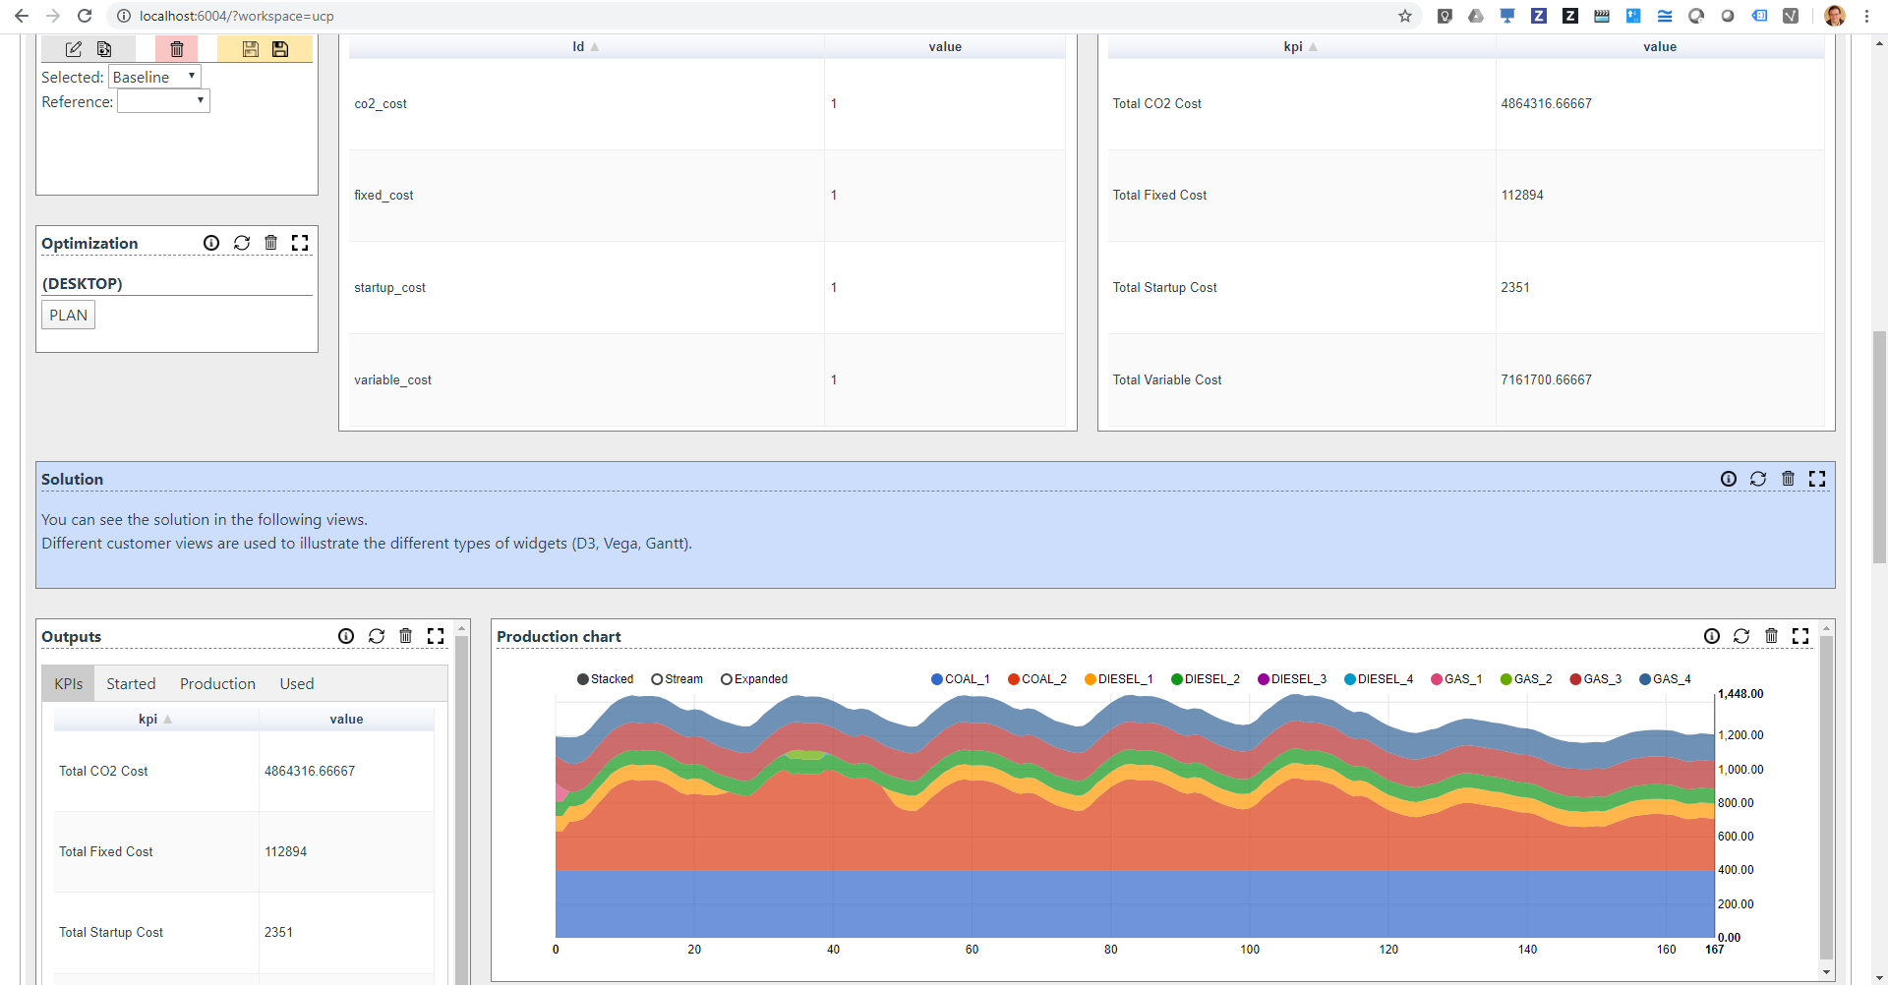
Task: Open the Reference scenario dropdown
Action: [x=163, y=101]
